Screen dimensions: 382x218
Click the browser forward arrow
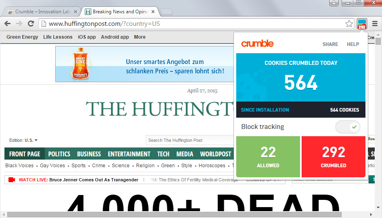click(x=19, y=24)
